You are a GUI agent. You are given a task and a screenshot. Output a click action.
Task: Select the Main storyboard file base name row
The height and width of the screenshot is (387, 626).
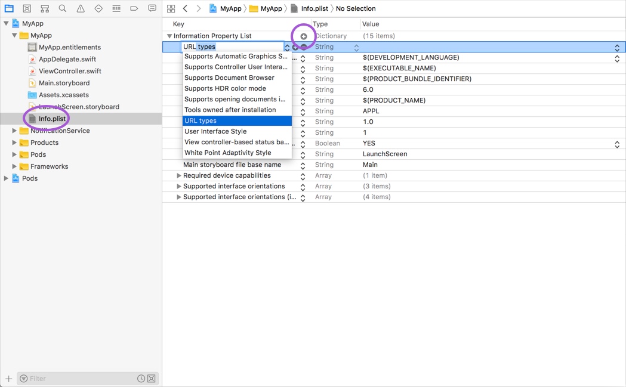tap(394, 165)
